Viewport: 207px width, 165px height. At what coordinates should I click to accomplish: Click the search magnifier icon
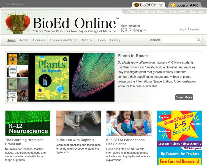tap(199, 40)
